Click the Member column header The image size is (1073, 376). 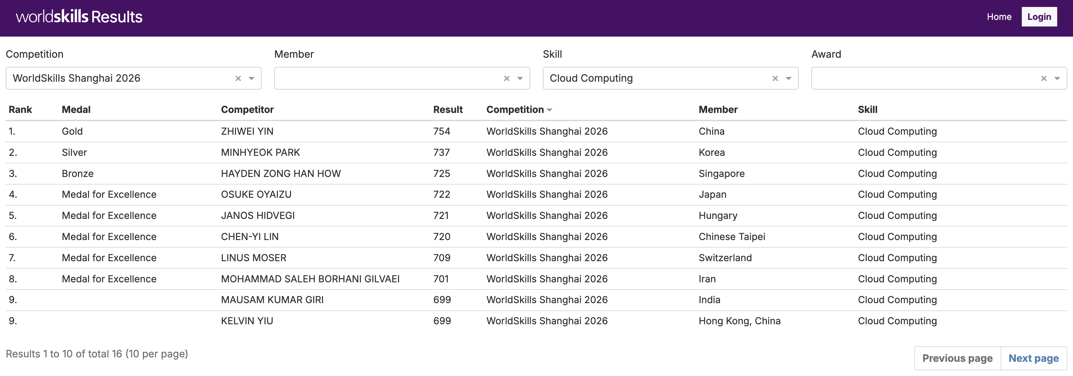coord(718,109)
